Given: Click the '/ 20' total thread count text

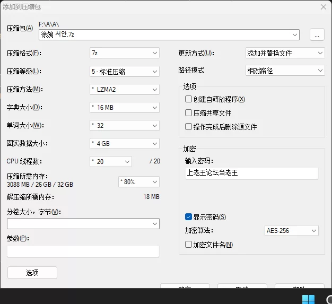Looking at the screenshot, I should pos(155,161).
